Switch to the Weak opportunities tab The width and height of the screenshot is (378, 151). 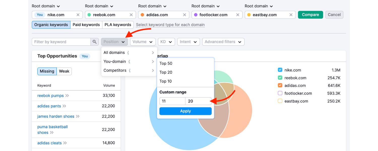64,71
